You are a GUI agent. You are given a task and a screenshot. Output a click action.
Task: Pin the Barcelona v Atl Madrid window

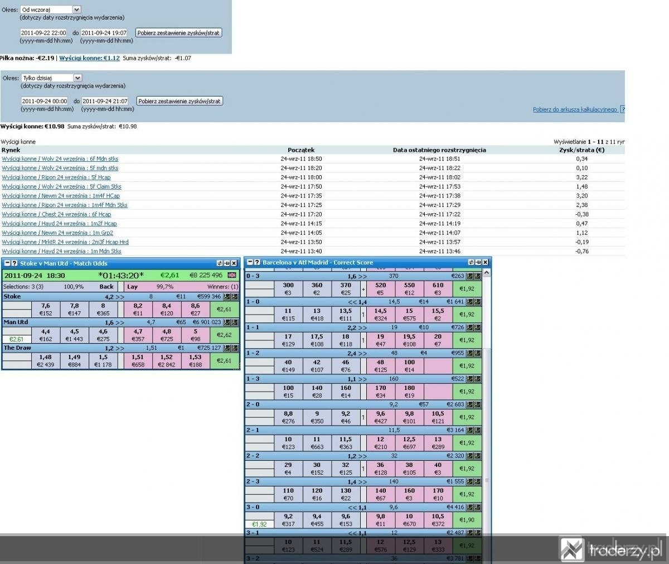(478, 262)
